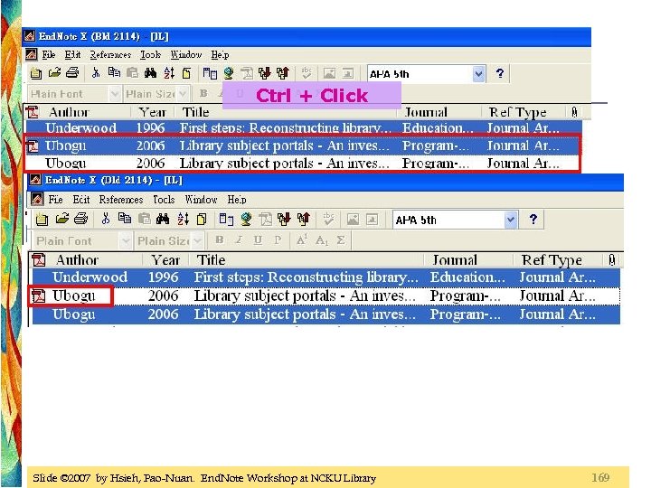Click New Library icon in upper EndNote window
Screen dimensions: 651x488
click(36, 73)
